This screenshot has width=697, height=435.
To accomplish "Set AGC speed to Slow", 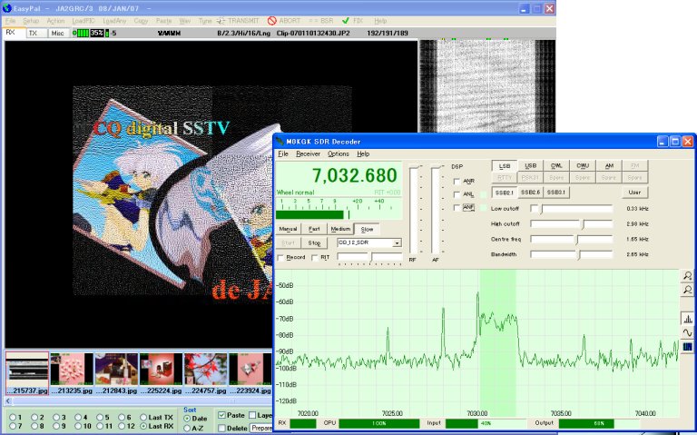I will [x=367, y=229].
